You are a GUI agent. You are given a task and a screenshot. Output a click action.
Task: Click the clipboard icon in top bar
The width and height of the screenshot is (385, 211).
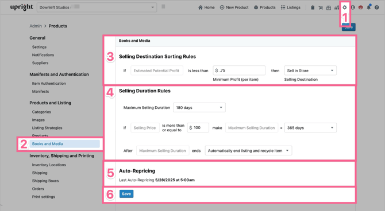pyautogui.click(x=313, y=7)
